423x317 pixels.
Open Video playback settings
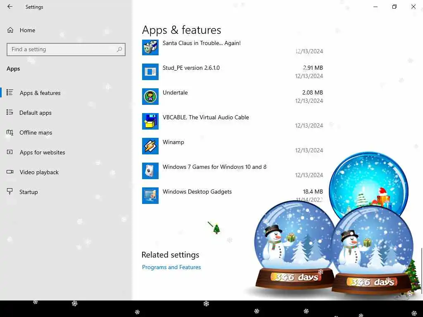[x=39, y=172]
